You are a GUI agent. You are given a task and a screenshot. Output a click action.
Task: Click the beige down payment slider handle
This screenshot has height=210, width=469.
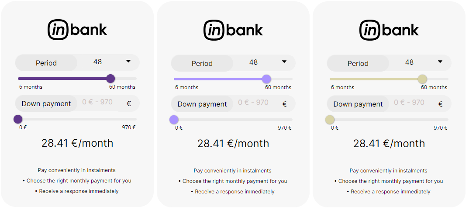[330, 120]
